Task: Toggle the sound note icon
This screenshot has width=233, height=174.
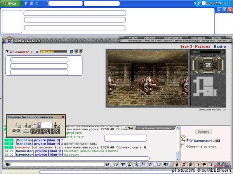Action: point(150,164)
